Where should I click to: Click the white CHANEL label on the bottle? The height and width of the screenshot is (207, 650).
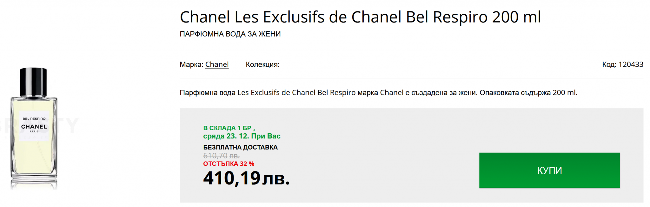coord(34,126)
